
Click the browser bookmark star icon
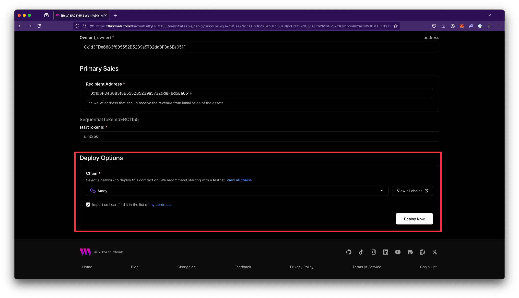click(x=396, y=26)
